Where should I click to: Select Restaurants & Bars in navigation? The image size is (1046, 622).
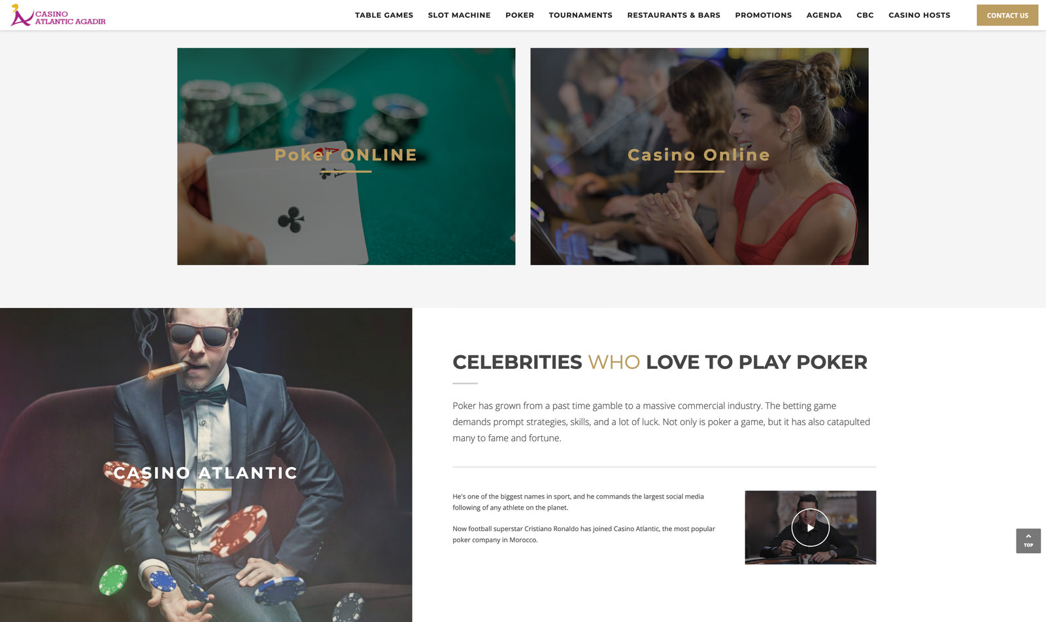(673, 15)
